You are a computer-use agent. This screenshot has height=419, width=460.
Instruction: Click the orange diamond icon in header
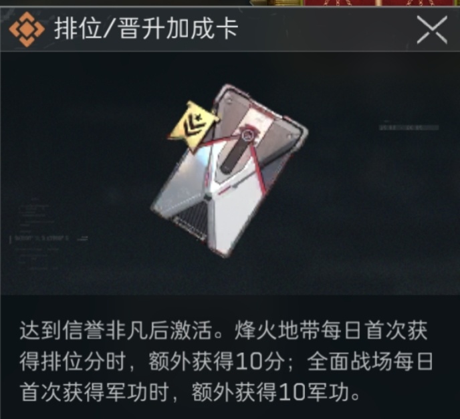(x=27, y=29)
